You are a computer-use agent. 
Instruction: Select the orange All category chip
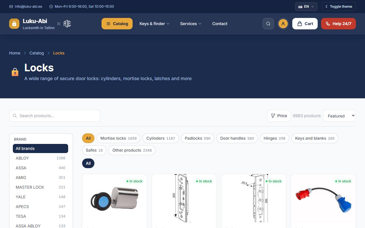(88, 138)
